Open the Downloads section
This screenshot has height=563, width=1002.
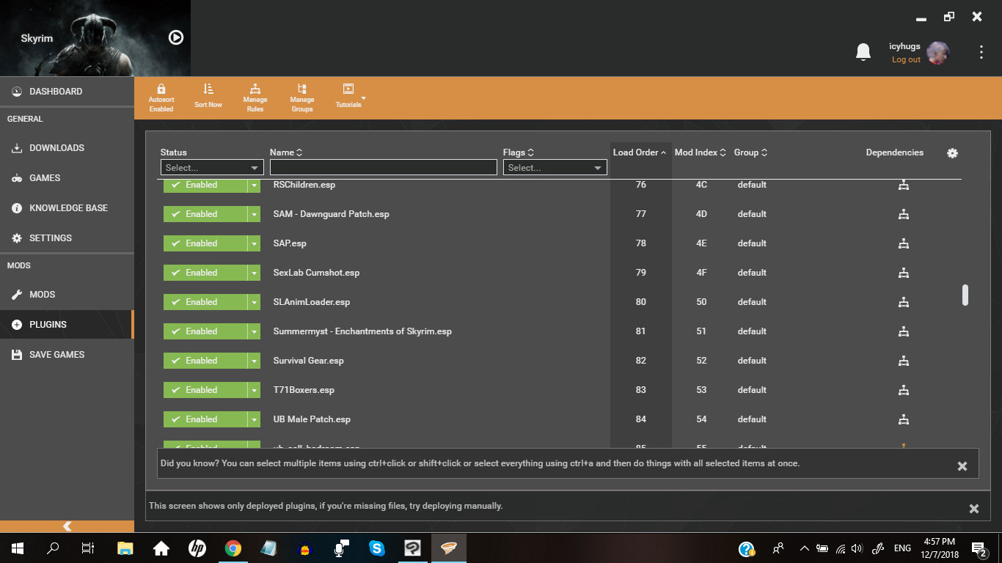[67, 148]
